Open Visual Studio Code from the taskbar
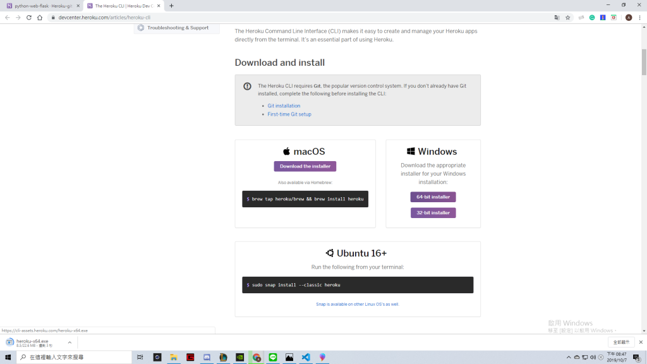 click(306, 357)
